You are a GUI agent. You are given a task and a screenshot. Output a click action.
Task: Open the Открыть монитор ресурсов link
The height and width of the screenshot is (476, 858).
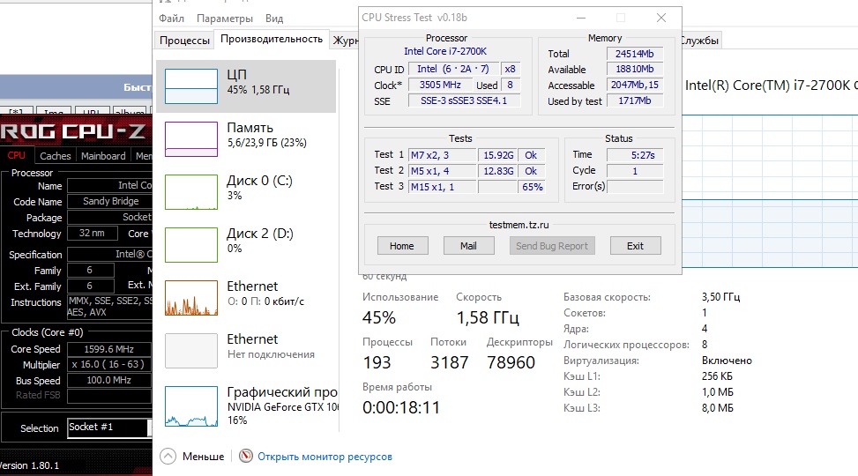325,457
